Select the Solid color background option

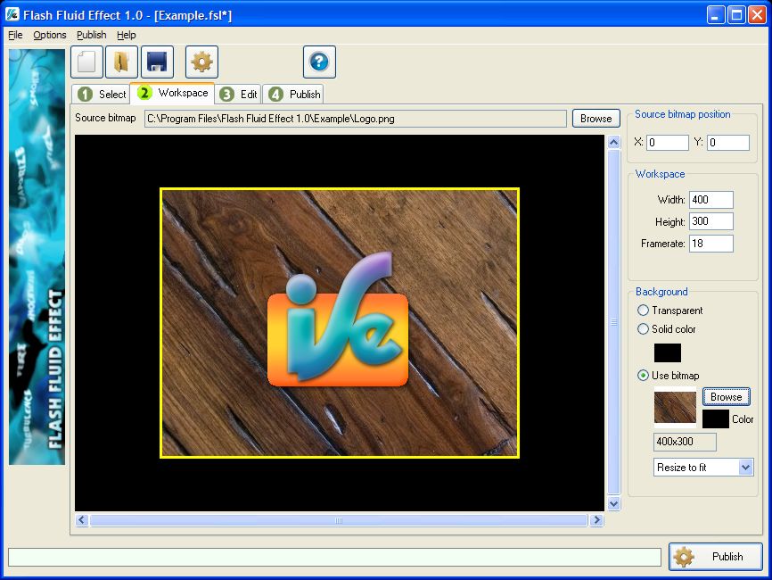[667, 328]
